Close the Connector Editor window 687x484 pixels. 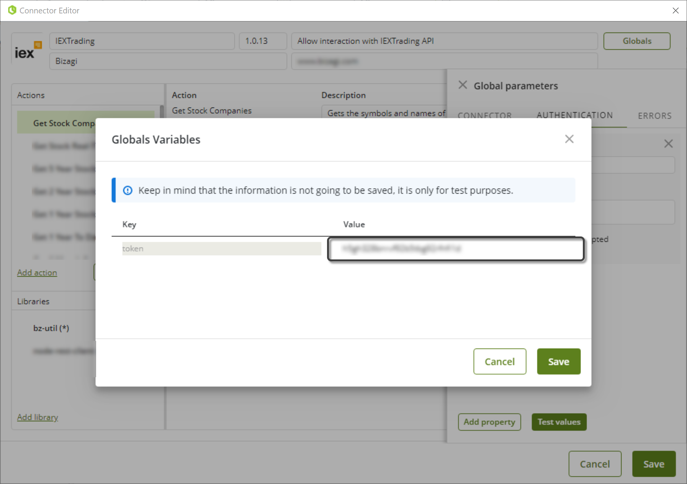click(x=676, y=10)
